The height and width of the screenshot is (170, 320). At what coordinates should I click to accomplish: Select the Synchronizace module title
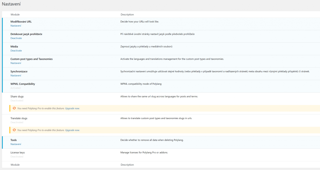pos(19,72)
